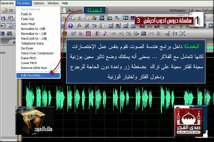Click the level meters grid icon

point(2,34)
